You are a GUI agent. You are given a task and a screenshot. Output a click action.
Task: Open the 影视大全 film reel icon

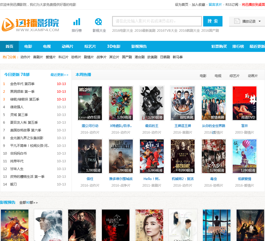pyautogui.click(x=98, y=22)
